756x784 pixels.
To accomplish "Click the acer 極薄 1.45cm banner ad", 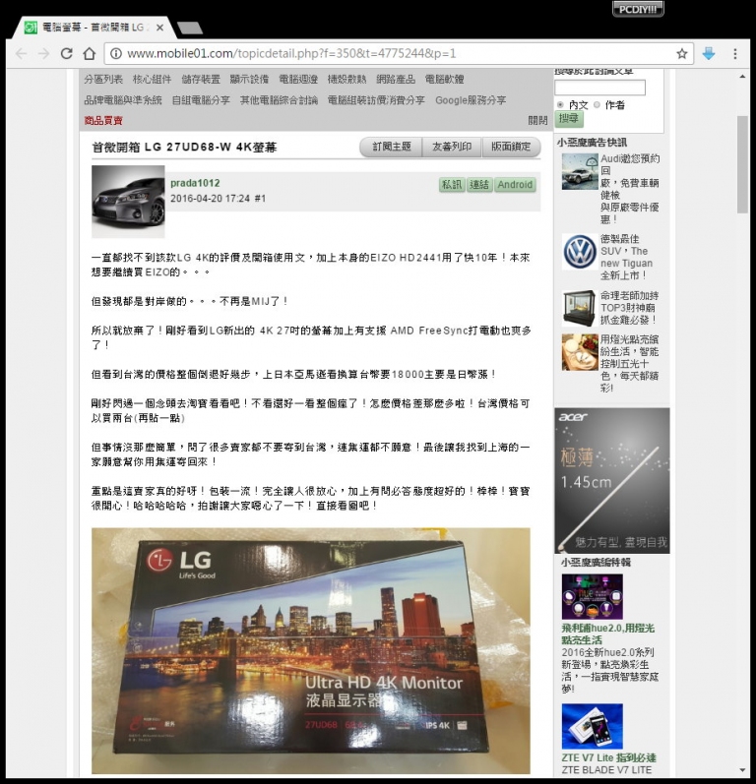I will pyautogui.click(x=612, y=480).
